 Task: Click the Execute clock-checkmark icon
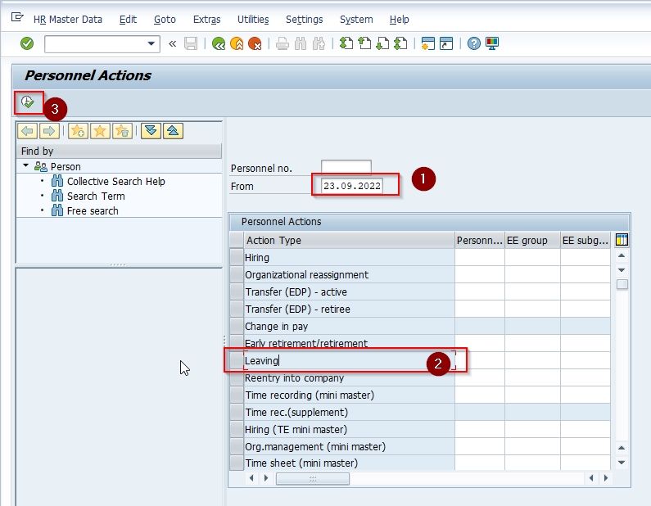[x=27, y=102]
